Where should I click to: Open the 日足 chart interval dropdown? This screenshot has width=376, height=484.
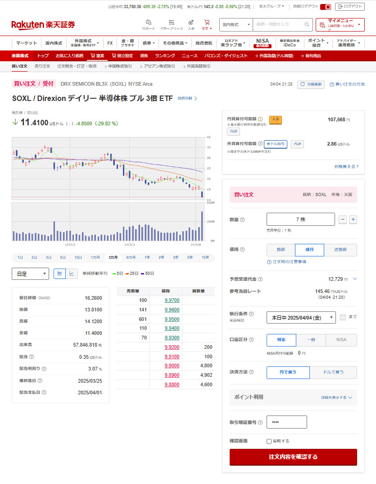30,274
